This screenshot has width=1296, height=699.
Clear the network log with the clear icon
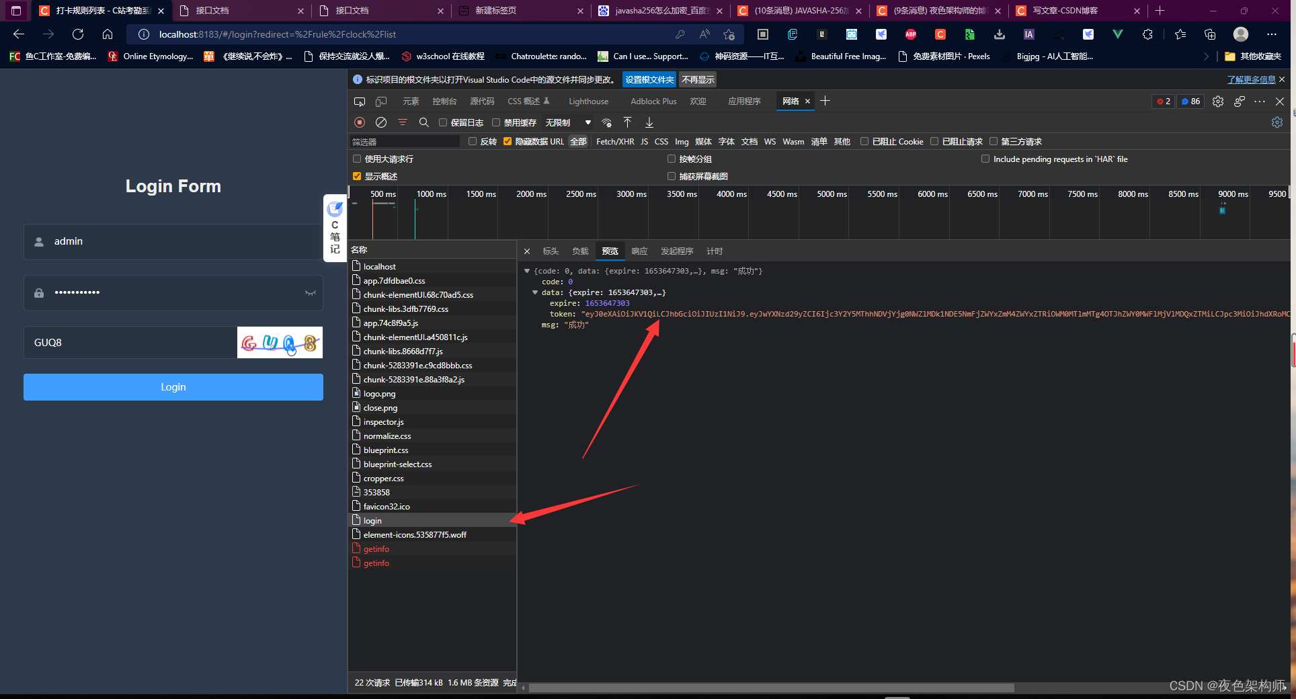381,122
